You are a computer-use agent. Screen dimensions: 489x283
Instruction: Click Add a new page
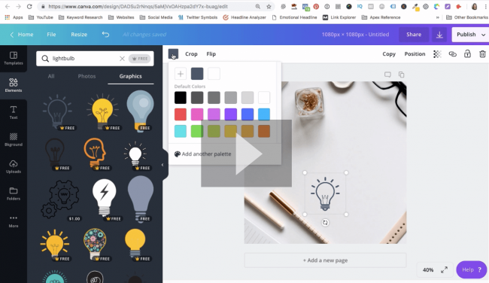(x=325, y=260)
